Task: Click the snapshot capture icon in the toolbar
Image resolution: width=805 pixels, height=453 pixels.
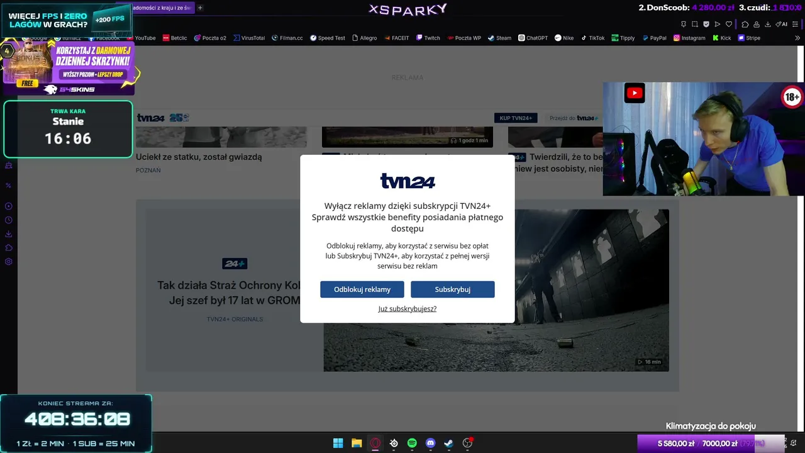Action: click(x=695, y=24)
